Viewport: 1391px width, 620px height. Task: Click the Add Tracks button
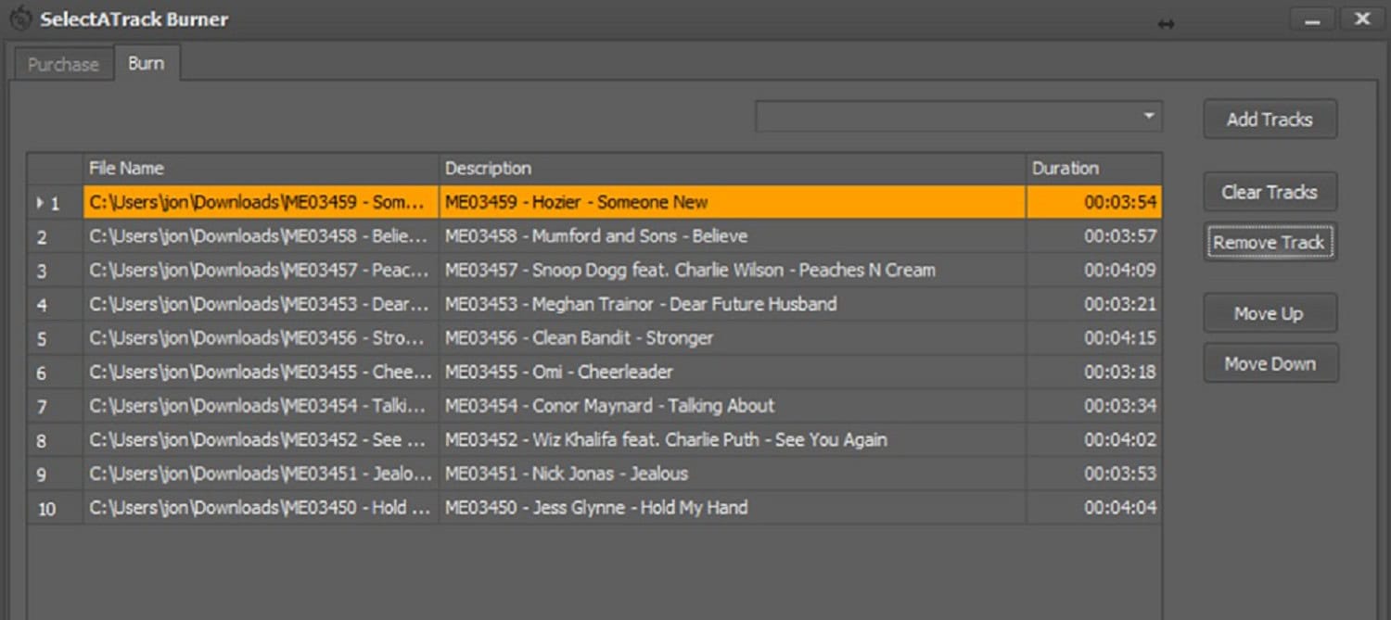pos(1270,119)
